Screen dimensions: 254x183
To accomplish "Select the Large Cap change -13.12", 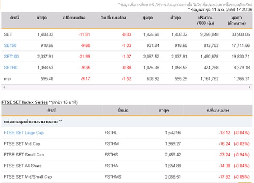I will [x=224, y=133].
